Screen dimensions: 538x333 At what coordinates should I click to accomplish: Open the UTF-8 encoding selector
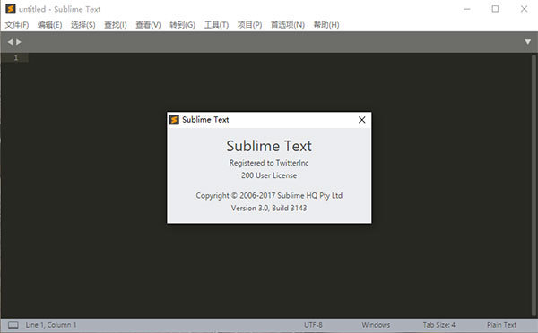coord(313,325)
